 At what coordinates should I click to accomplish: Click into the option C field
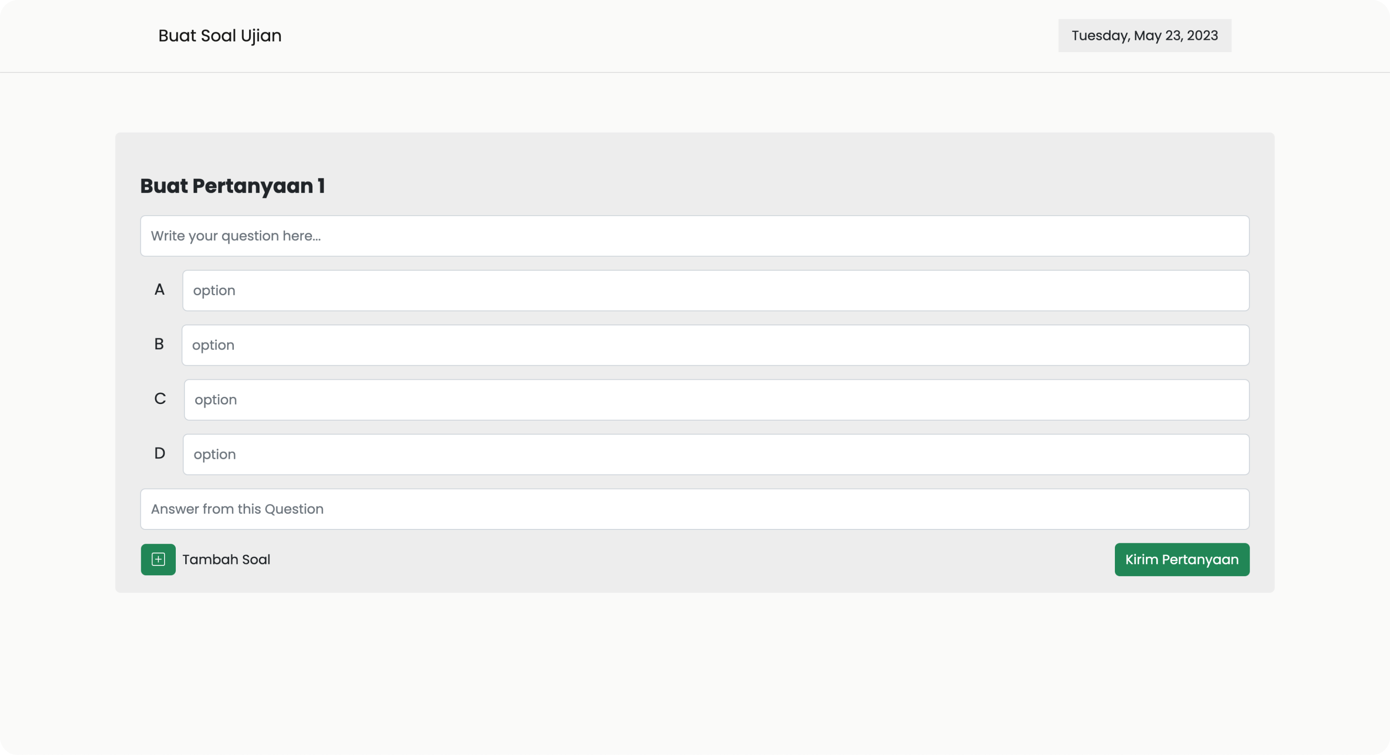click(x=716, y=400)
